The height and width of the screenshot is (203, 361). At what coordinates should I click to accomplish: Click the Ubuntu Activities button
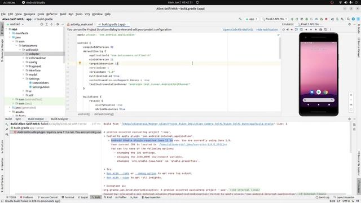(x=9, y=2)
